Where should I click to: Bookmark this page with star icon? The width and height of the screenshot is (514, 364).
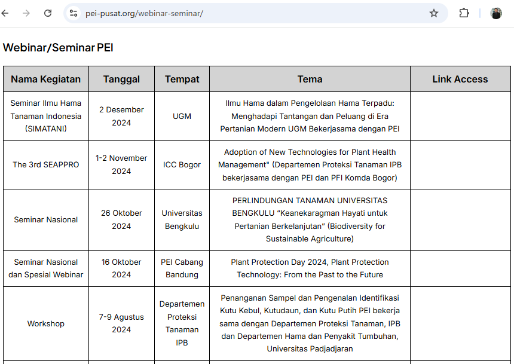tap(434, 13)
